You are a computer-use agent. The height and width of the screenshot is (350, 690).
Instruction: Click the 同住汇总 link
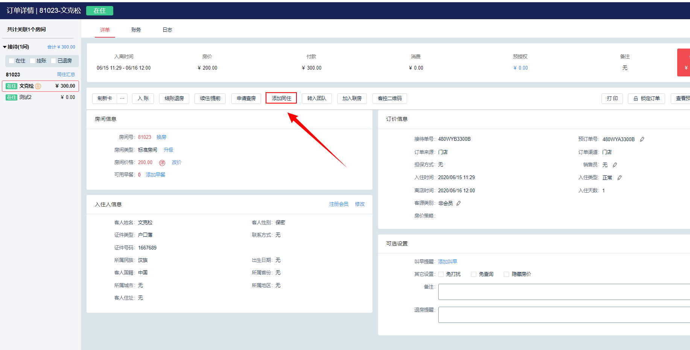tap(66, 75)
